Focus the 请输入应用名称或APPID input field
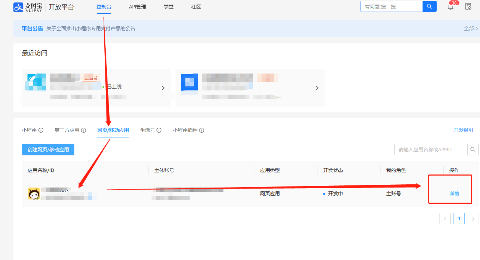The height and width of the screenshot is (260, 480). coord(431,150)
